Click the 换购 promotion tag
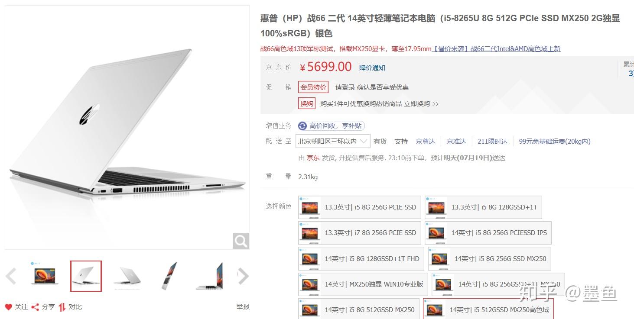The width and height of the screenshot is (634, 319). pyautogui.click(x=307, y=103)
